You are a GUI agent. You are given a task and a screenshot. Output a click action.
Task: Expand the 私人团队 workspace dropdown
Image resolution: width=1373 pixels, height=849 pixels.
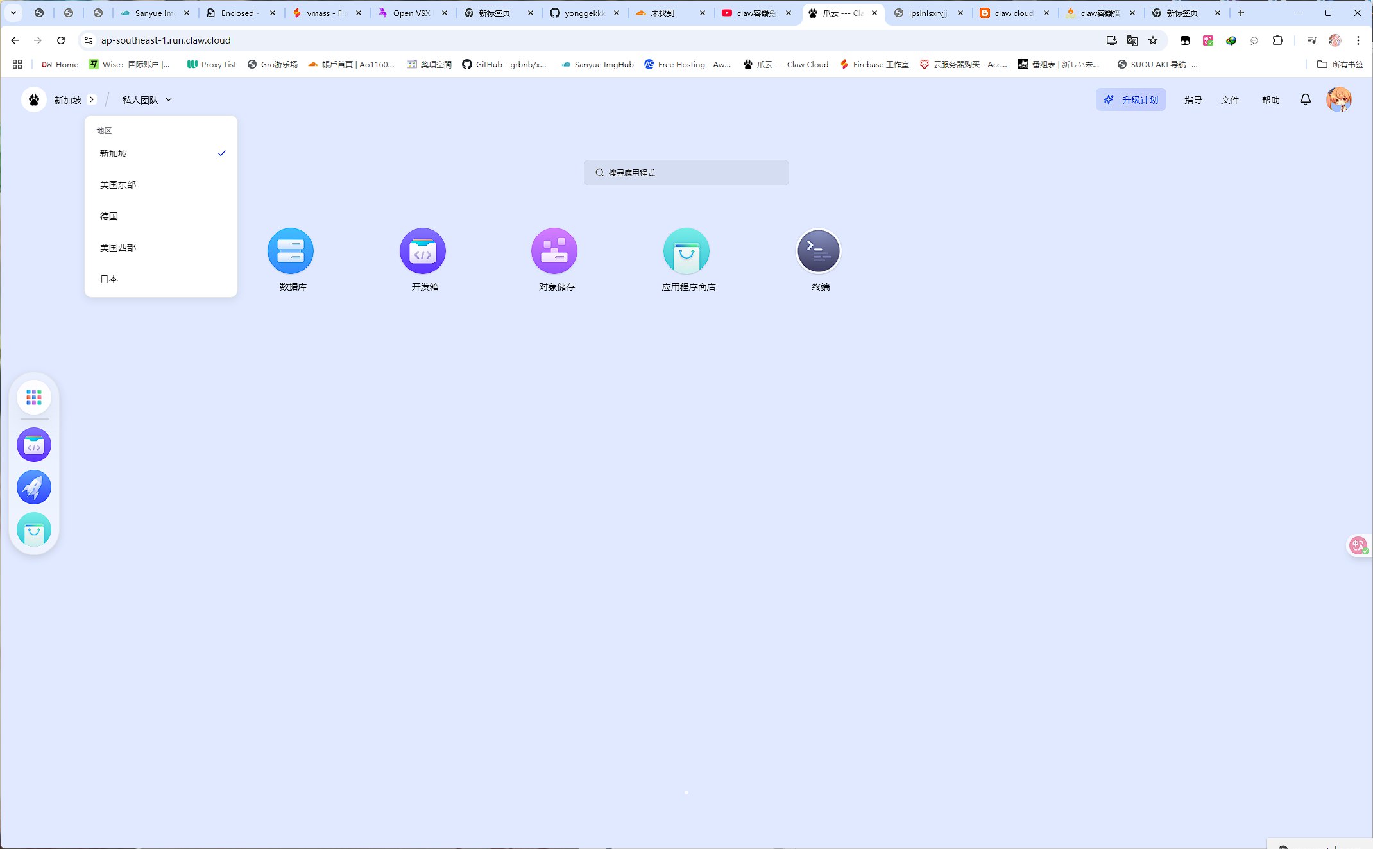(147, 99)
